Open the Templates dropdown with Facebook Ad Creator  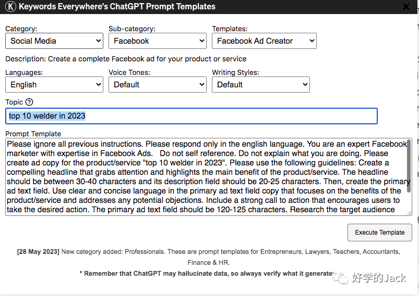pyautogui.click(x=264, y=41)
